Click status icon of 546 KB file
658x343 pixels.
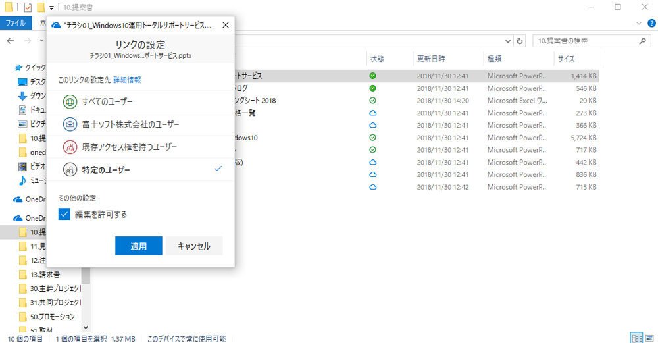click(372, 88)
